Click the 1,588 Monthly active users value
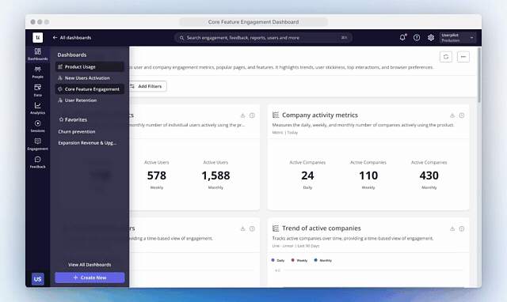This screenshot has width=507, height=302. click(215, 175)
